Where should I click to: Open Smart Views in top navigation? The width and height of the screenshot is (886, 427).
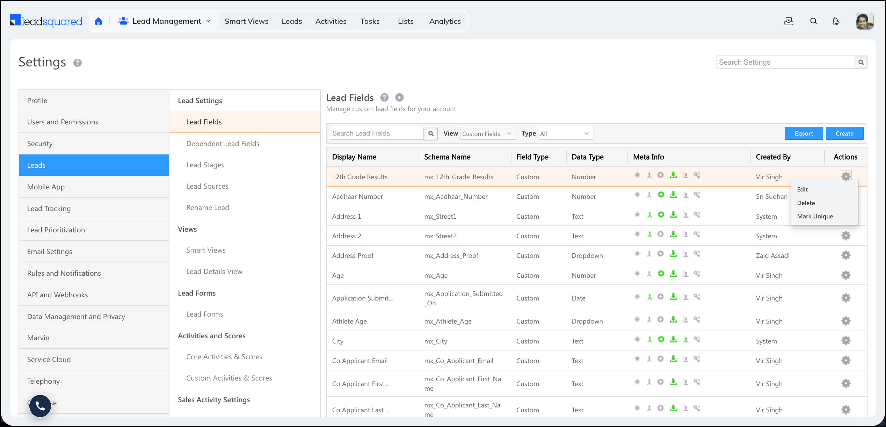pyautogui.click(x=247, y=21)
